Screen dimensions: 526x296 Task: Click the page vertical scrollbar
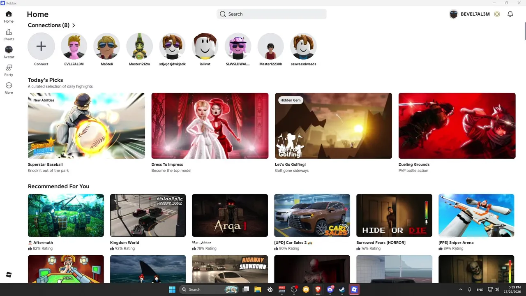click(525, 31)
